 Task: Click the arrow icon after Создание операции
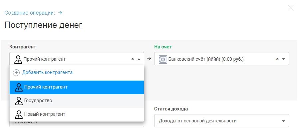click(x=60, y=13)
